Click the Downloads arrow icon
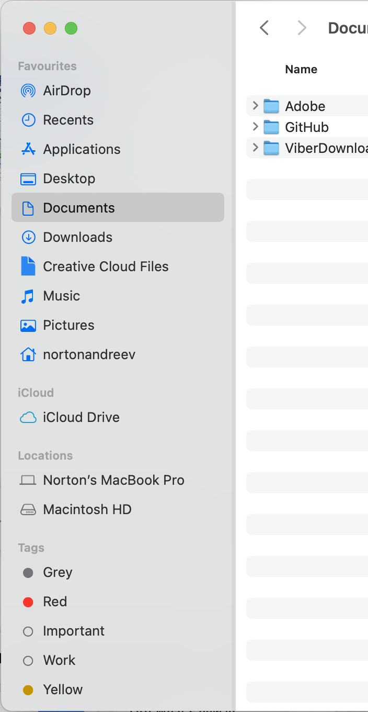368x712 pixels. click(28, 237)
